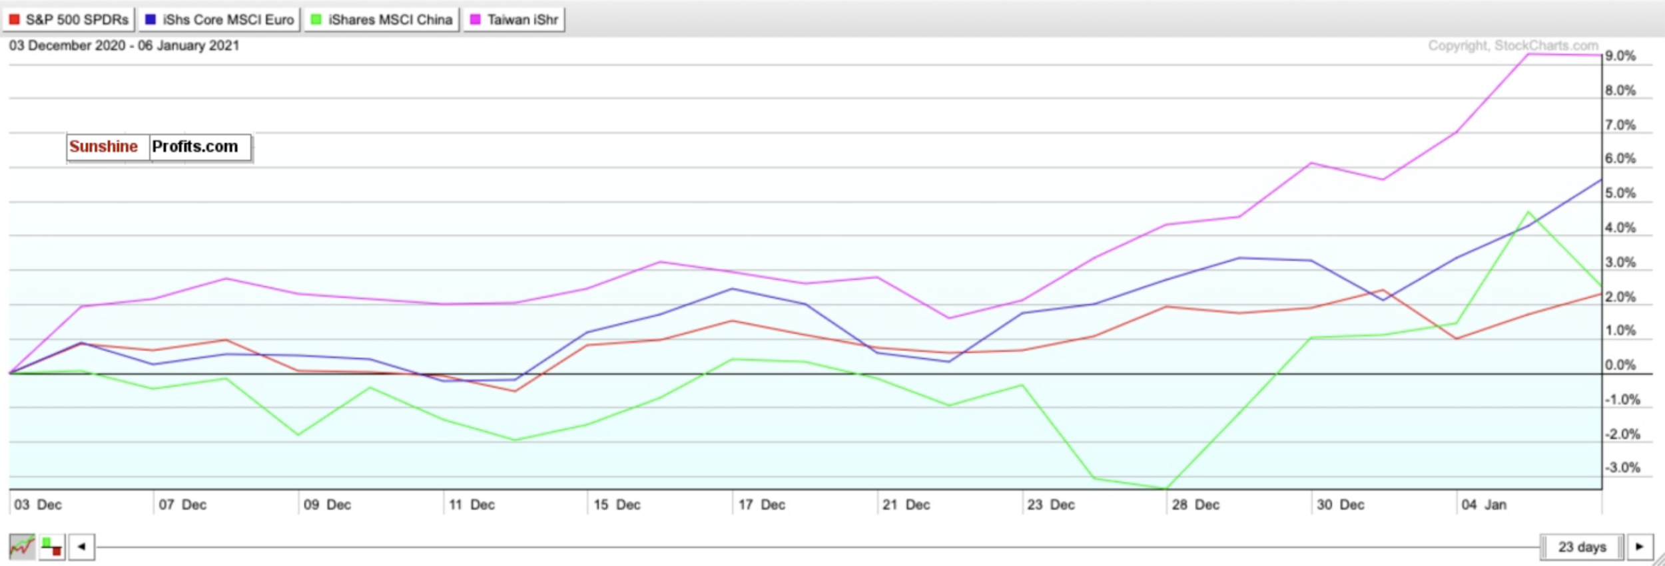Click the date range slider track

(818, 547)
